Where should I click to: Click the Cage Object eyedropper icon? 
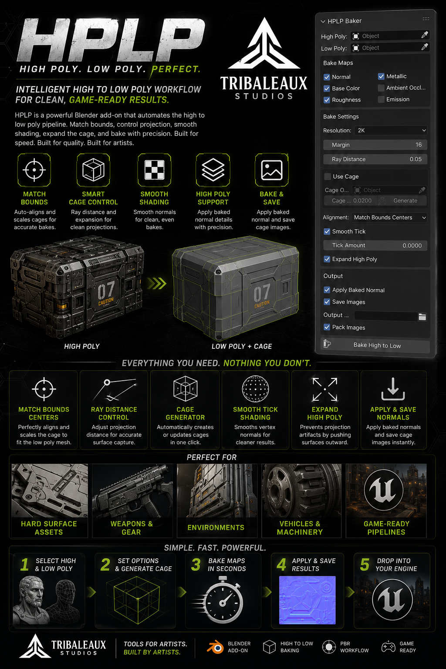[422, 190]
